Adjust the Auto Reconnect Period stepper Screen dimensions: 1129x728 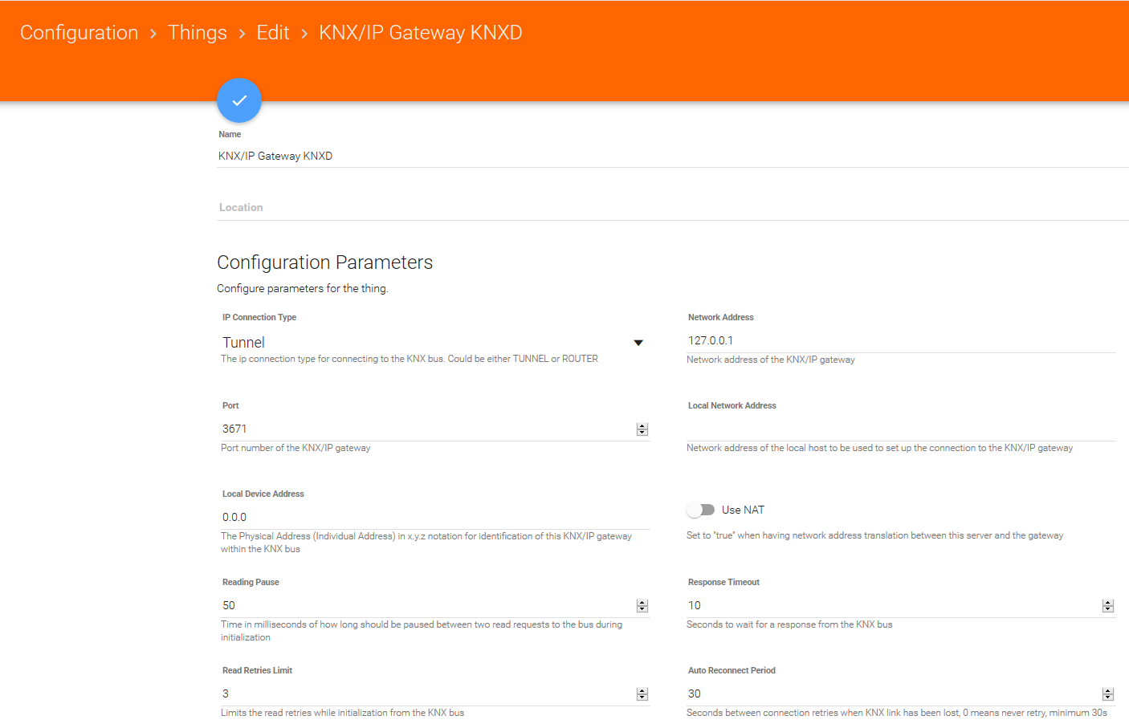[x=1108, y=694]
